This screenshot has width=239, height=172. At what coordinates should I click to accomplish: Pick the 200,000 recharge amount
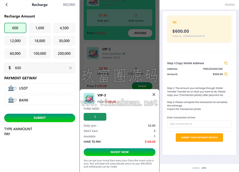64,54
